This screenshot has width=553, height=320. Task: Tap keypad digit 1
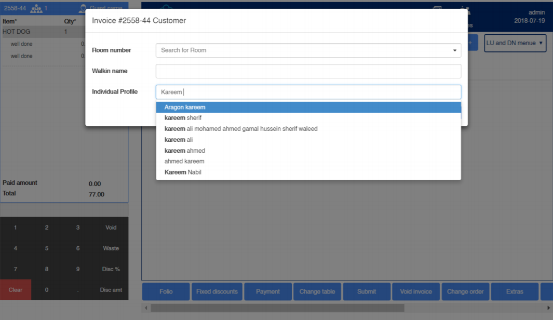point(16,228)
